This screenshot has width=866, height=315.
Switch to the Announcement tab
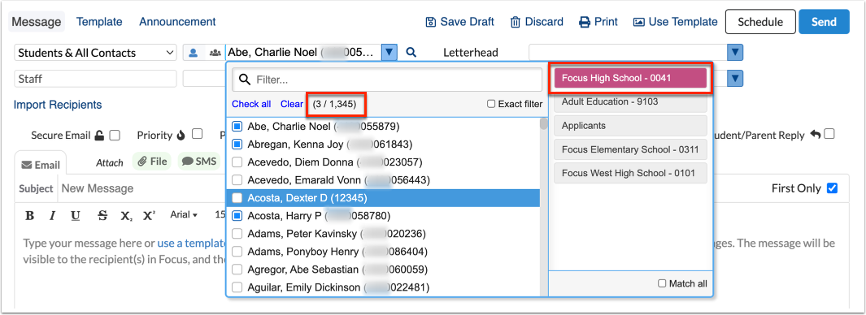pos(177,22)
